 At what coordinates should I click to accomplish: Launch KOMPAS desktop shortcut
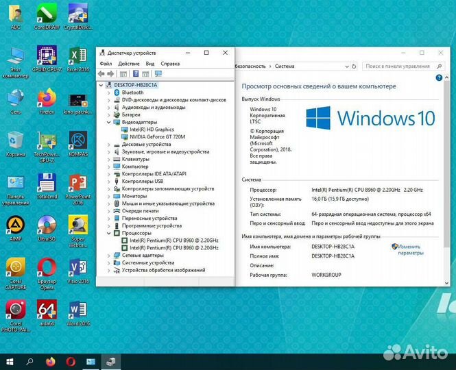click(78, 144)
